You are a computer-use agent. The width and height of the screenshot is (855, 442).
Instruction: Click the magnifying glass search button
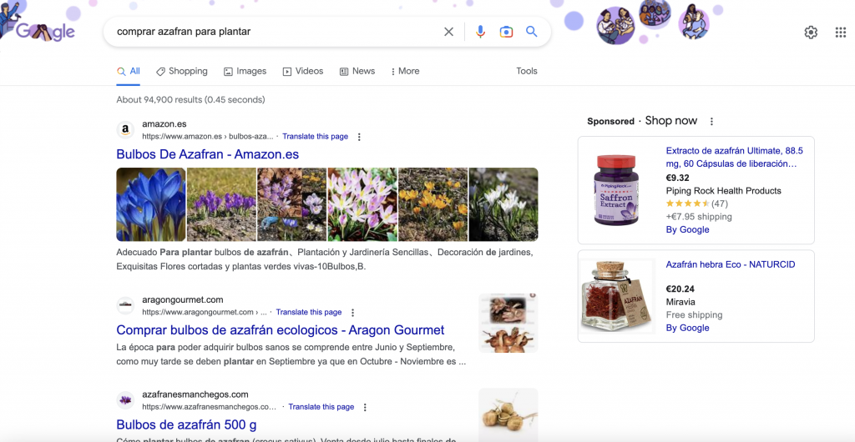click(532, 32)
